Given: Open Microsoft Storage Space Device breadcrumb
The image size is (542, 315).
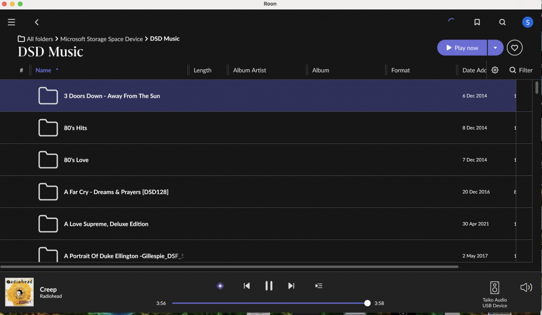Looking at the screenshot, I should coord(101,39).
